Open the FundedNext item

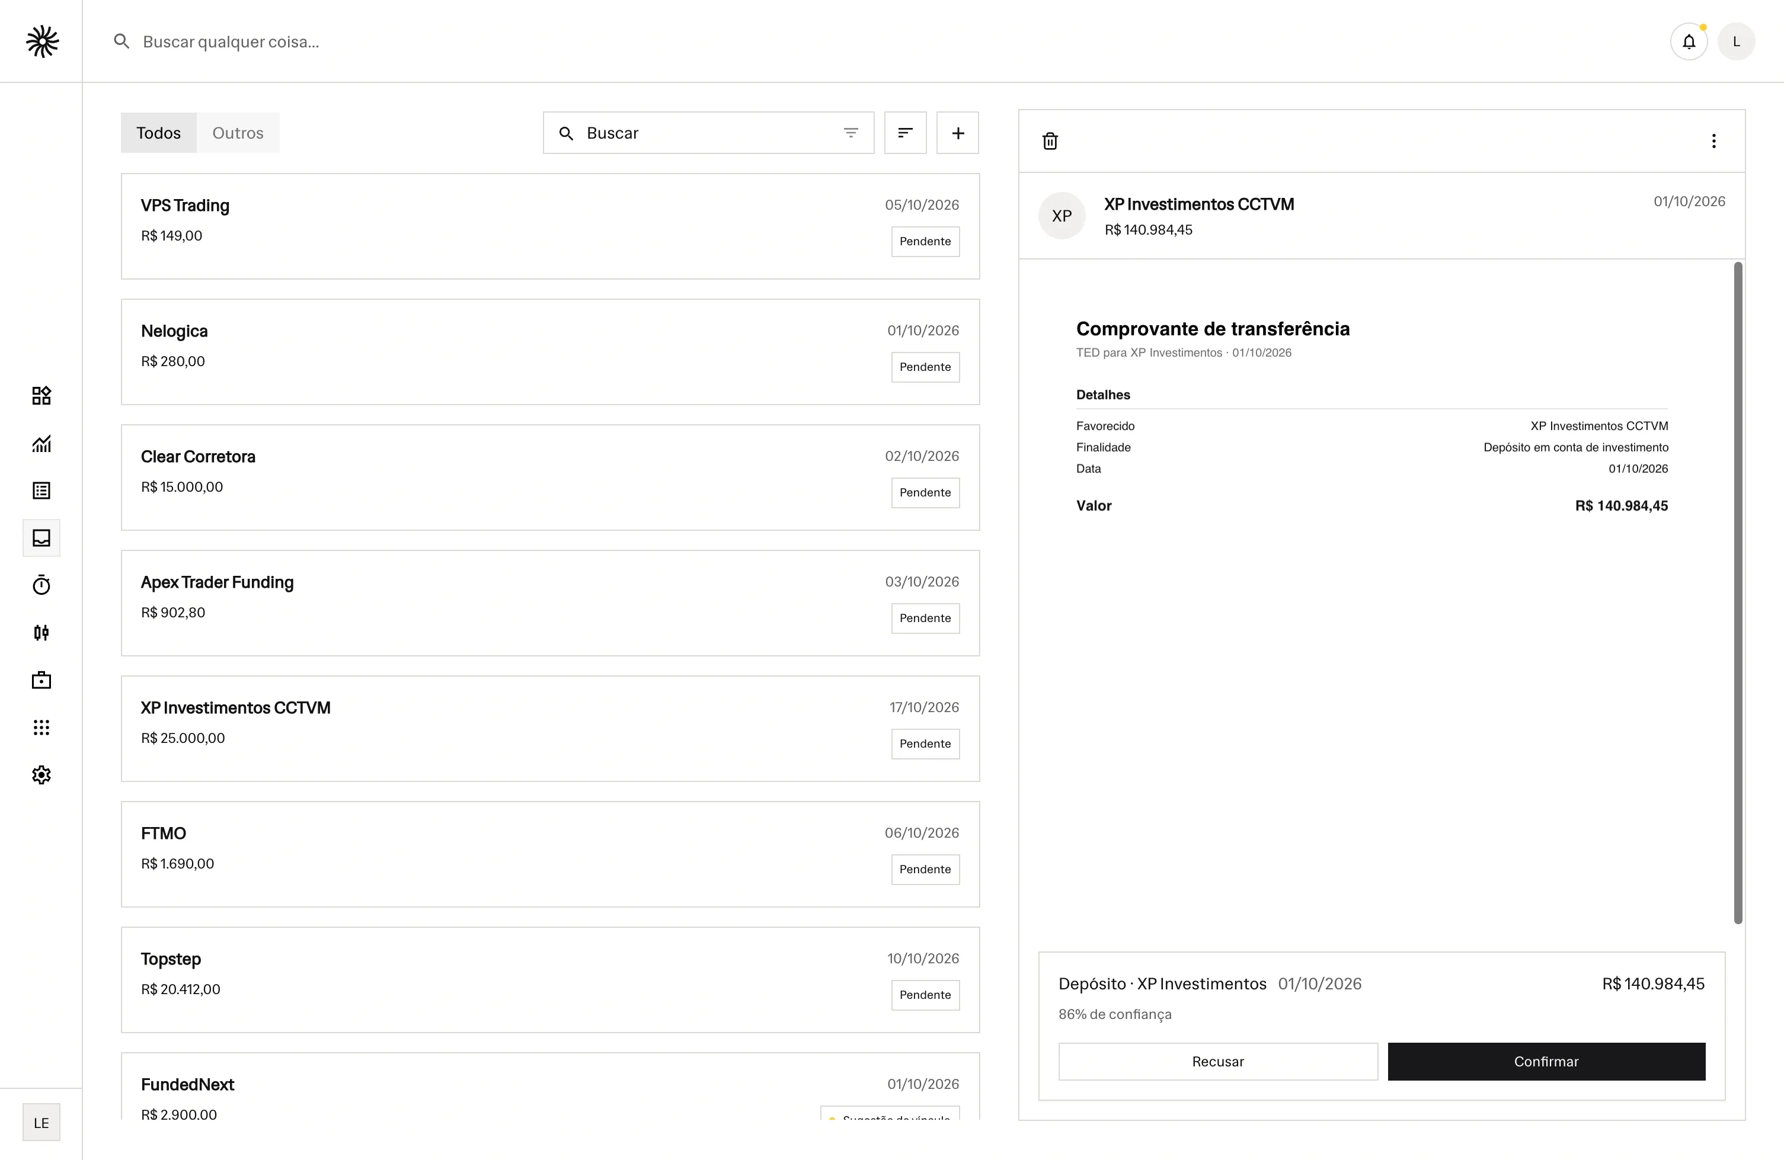point(550,1087)
